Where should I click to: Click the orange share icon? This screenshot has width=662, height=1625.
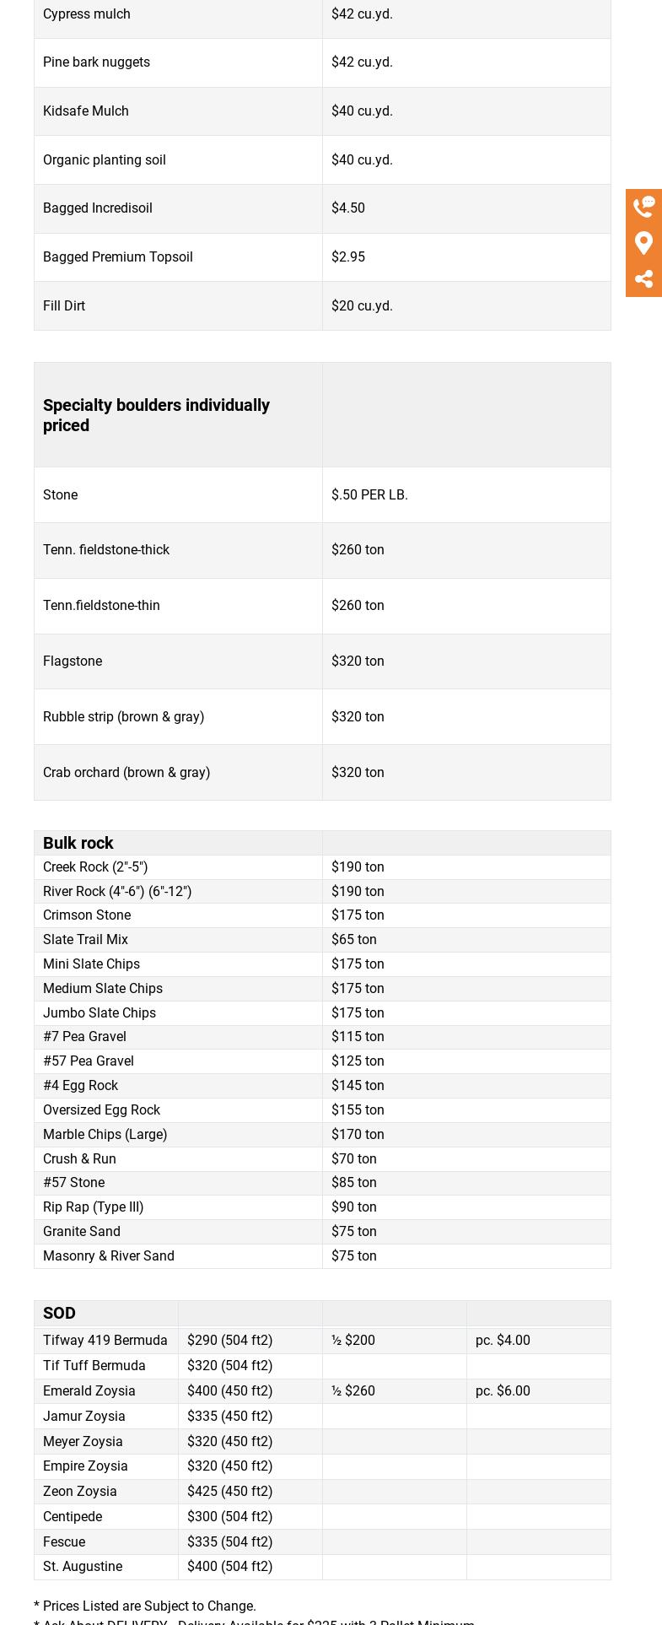point(643,279)
